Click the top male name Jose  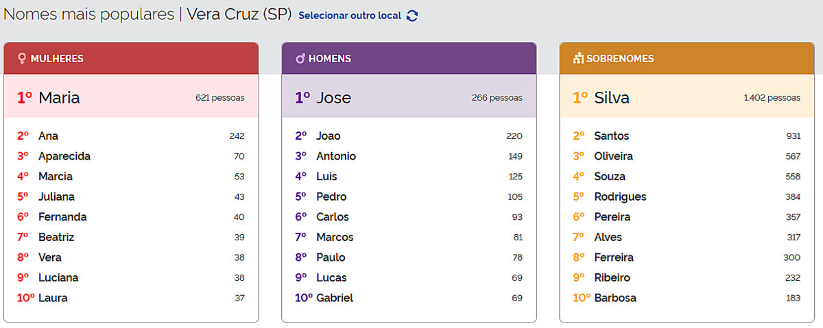(x=333, y=98)
